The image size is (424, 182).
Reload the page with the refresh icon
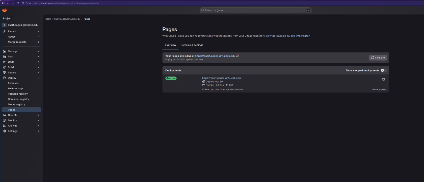[x=18, y=3]
